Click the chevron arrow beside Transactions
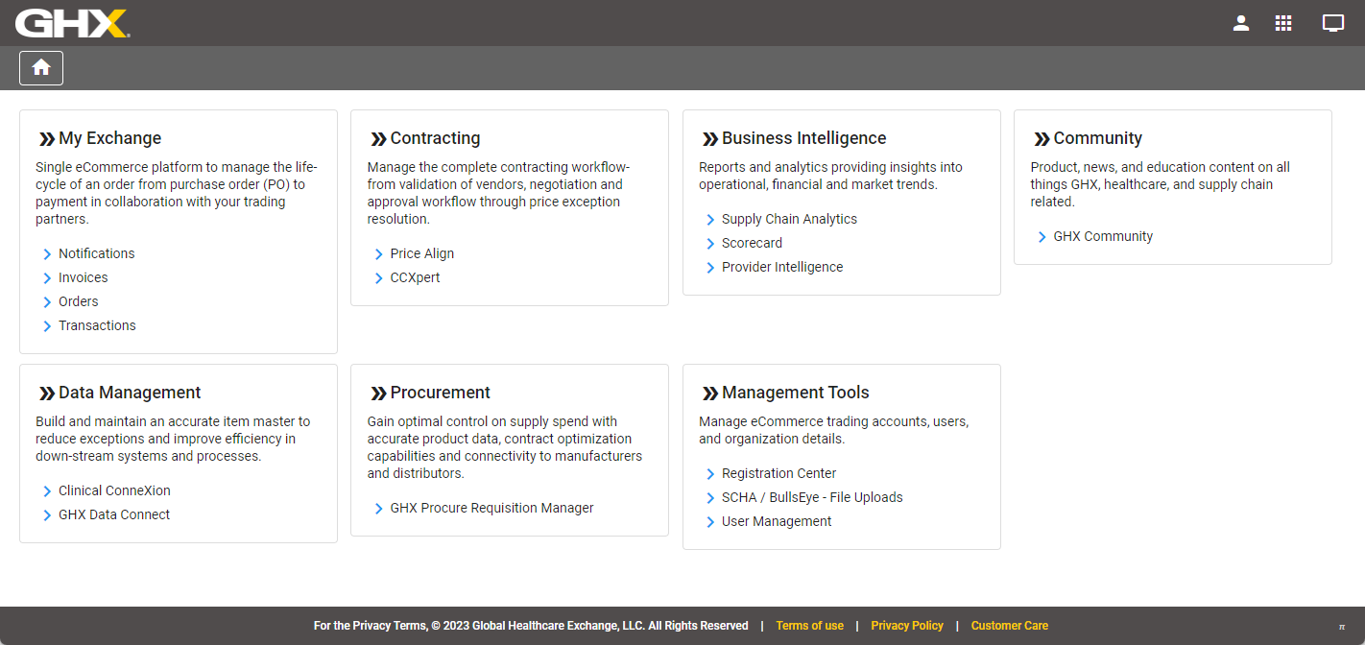This screenshot has width=1365, height=645. [x=47, y=326]
